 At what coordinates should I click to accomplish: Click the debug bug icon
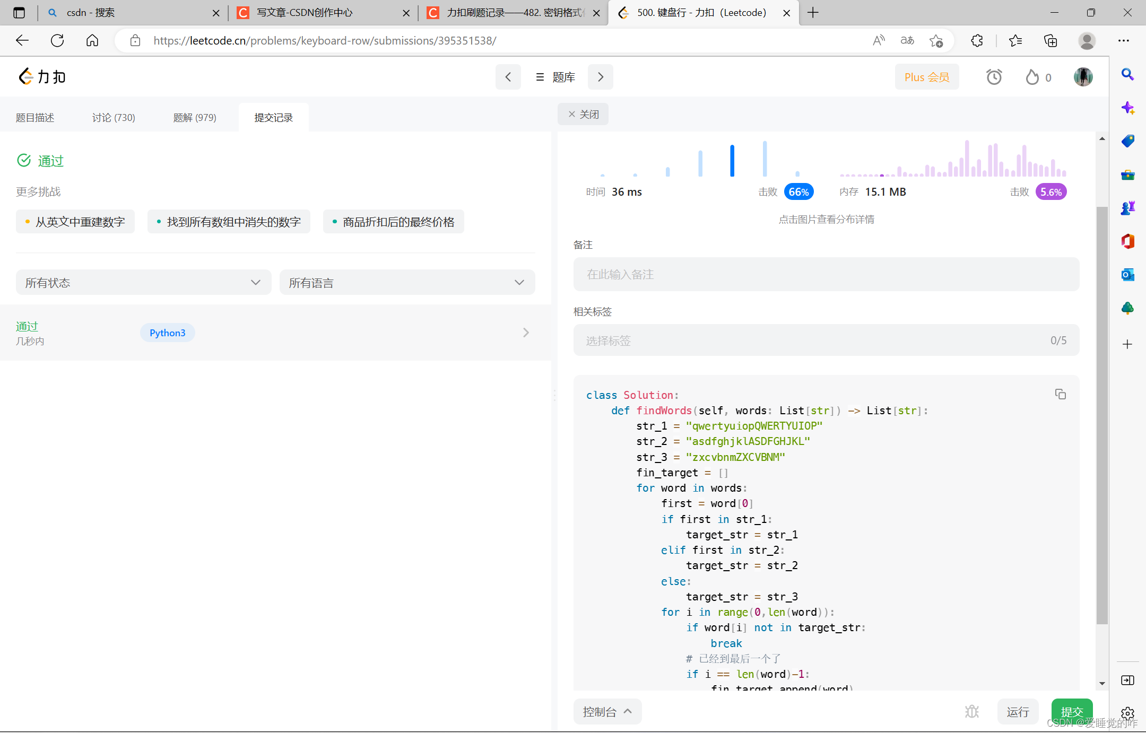[x=971, y=711]
